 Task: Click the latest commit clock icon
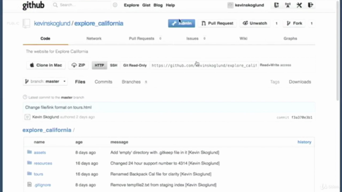[25, 97]
